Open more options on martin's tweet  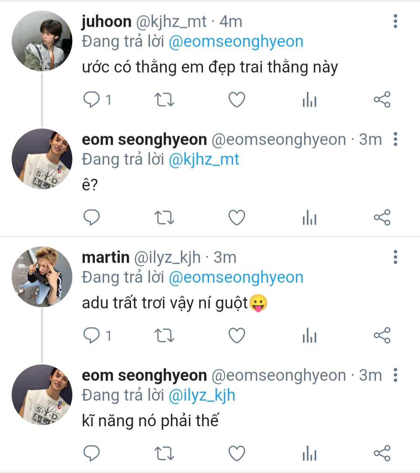pyautogui.click(x=395, y=257)
